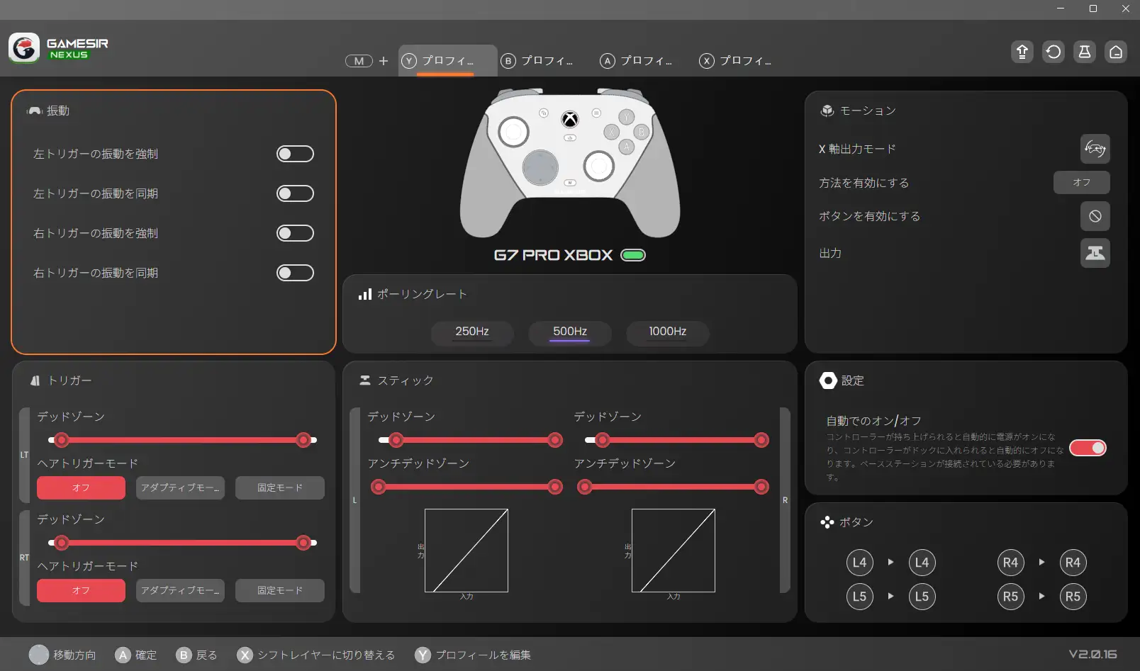Click LT デッドゾーン slider left handle
The width and height of the screenshot is (1140, 671).
[62, 440]
